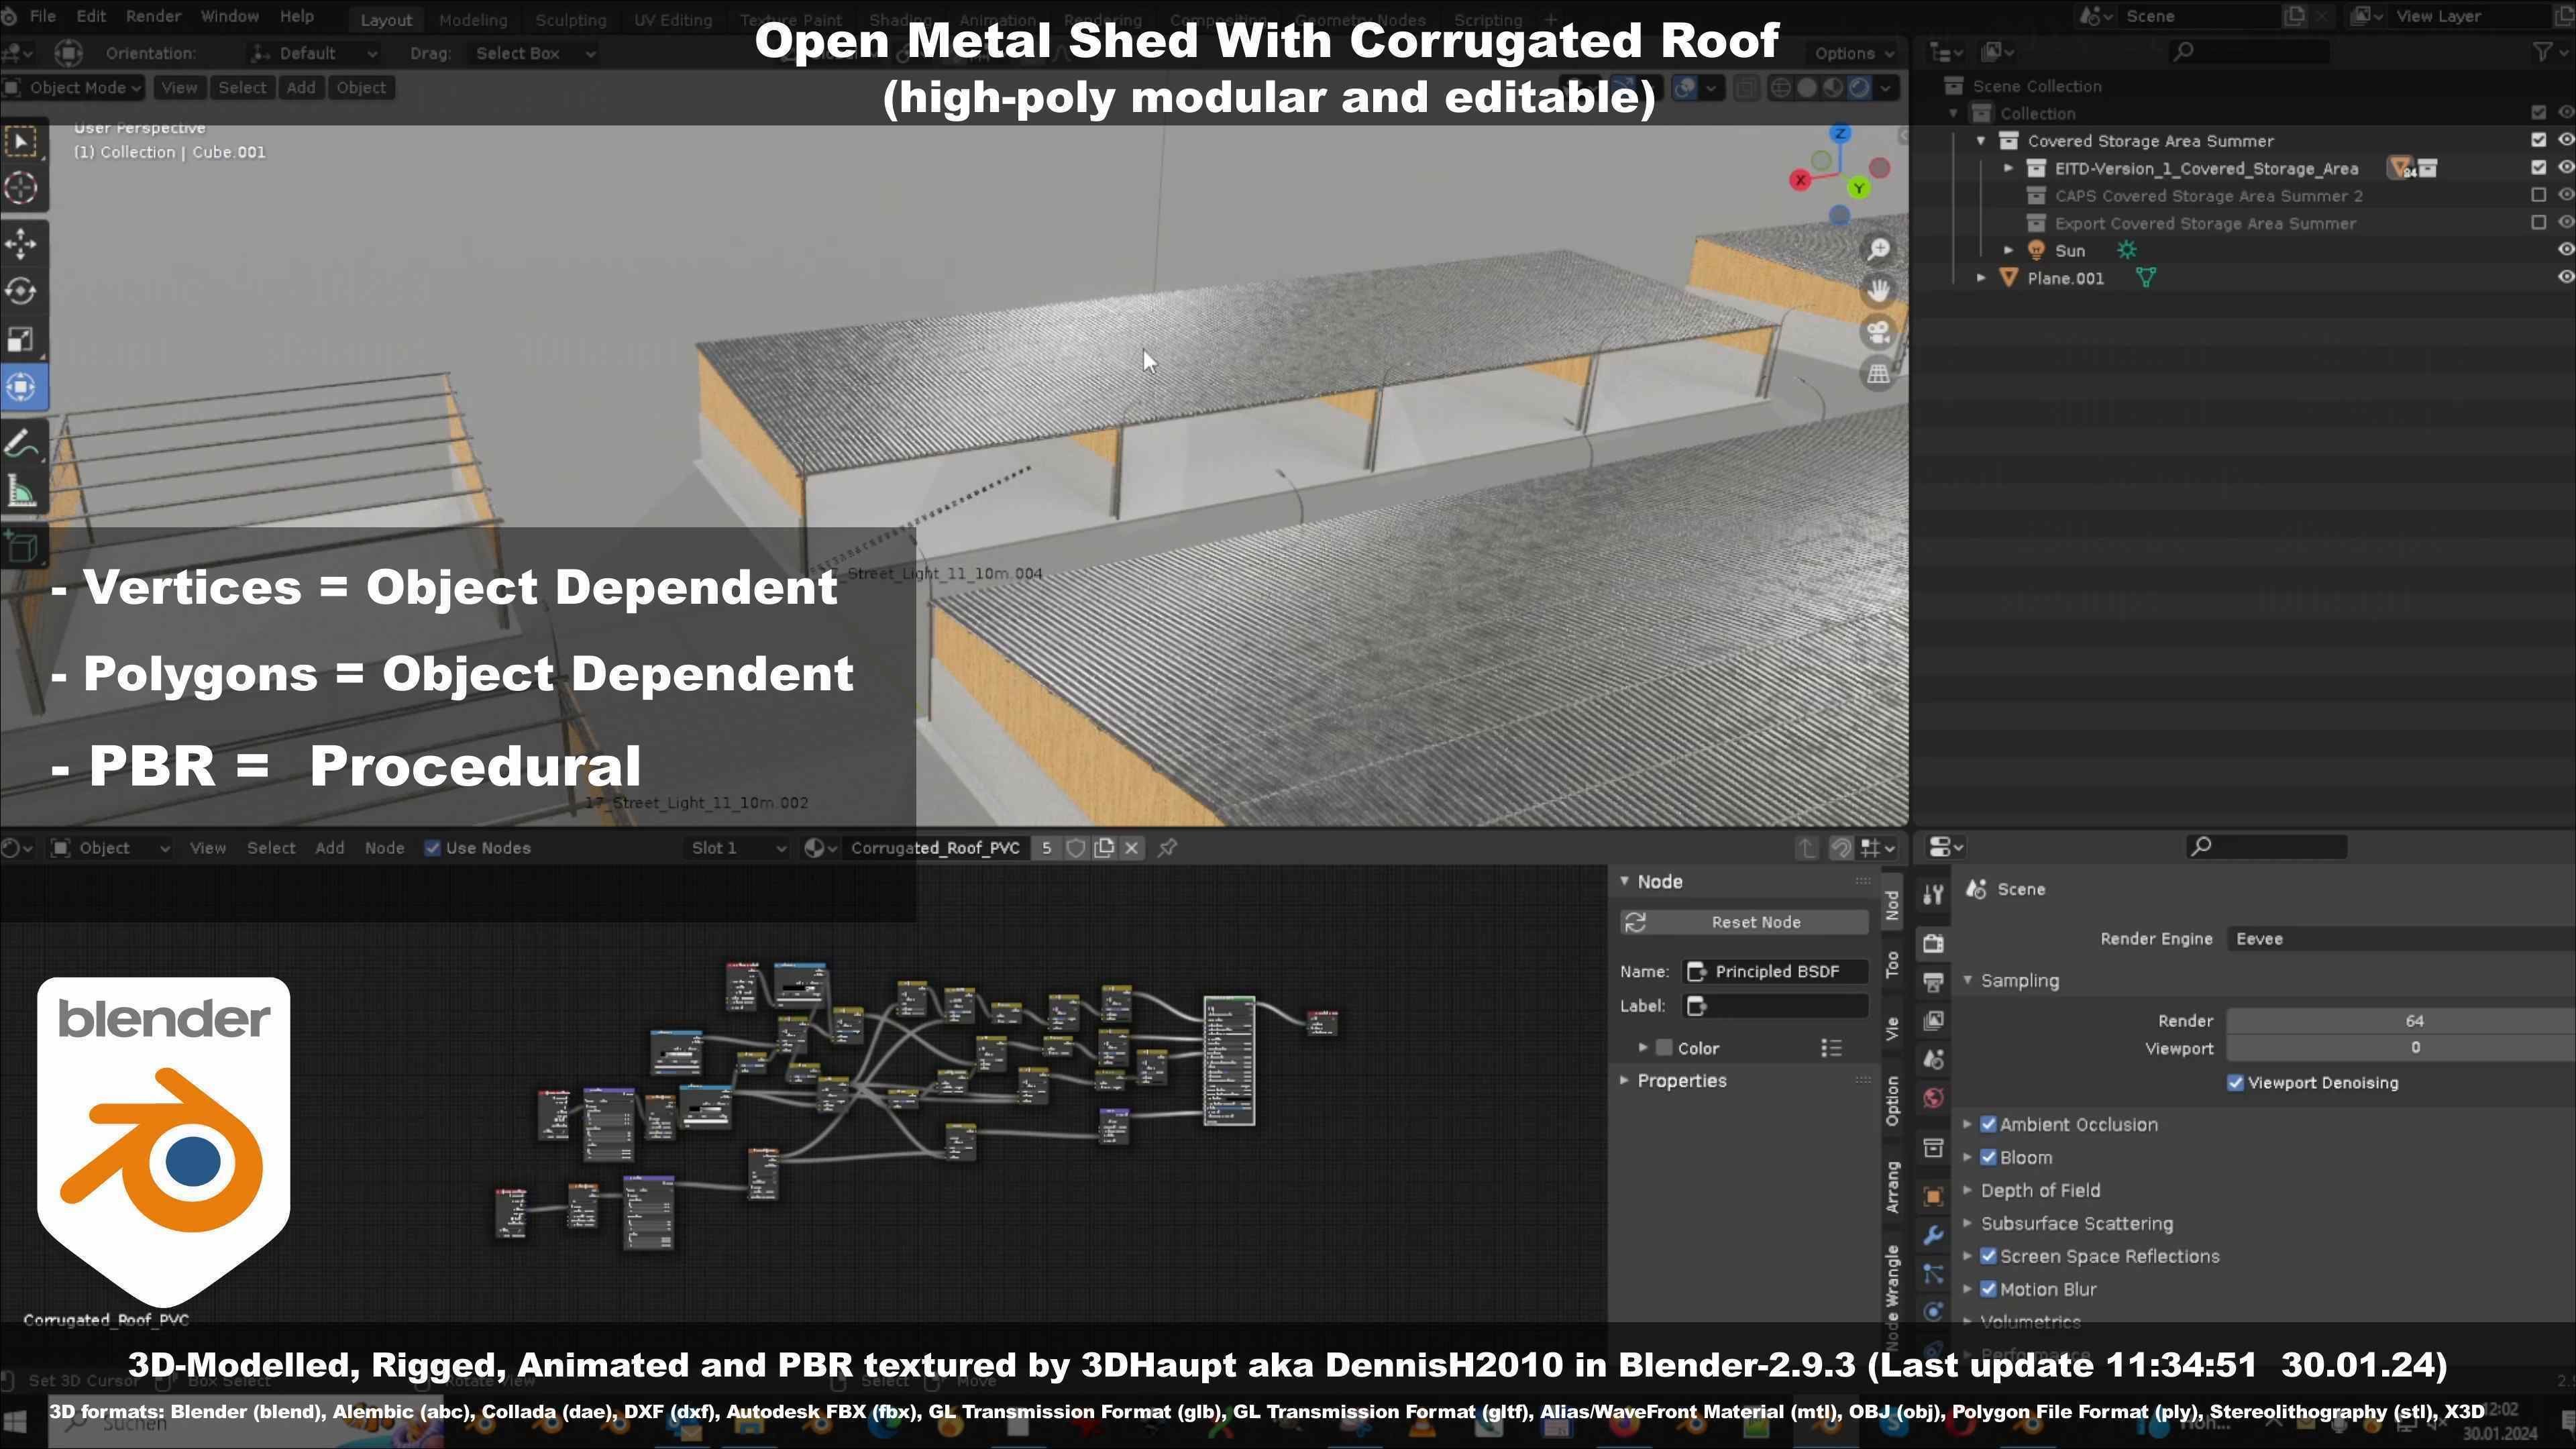Open the Object properties tab icon
Viewport: 2576px width, 1449px height.
pyautogui.click(x=1933, y=1196)
